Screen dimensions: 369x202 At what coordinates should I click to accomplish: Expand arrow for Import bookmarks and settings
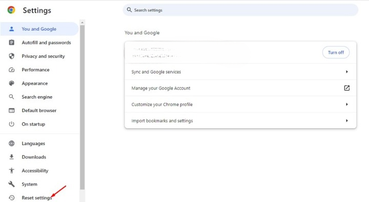[346, 121]
